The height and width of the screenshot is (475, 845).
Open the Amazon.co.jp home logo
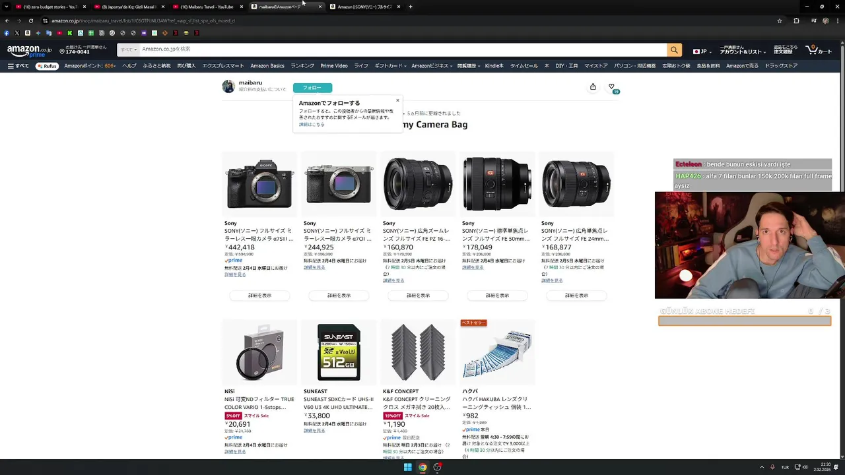tap(29, 50)
